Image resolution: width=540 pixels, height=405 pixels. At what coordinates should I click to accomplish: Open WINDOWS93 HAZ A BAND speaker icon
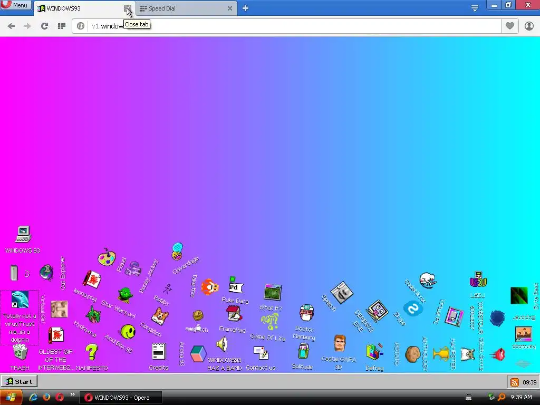pos(223,344)
